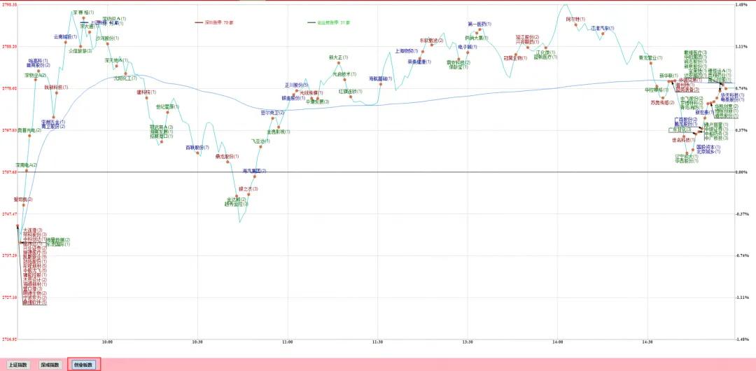Click the 世纪星源(1) stock label

[167, 106]
